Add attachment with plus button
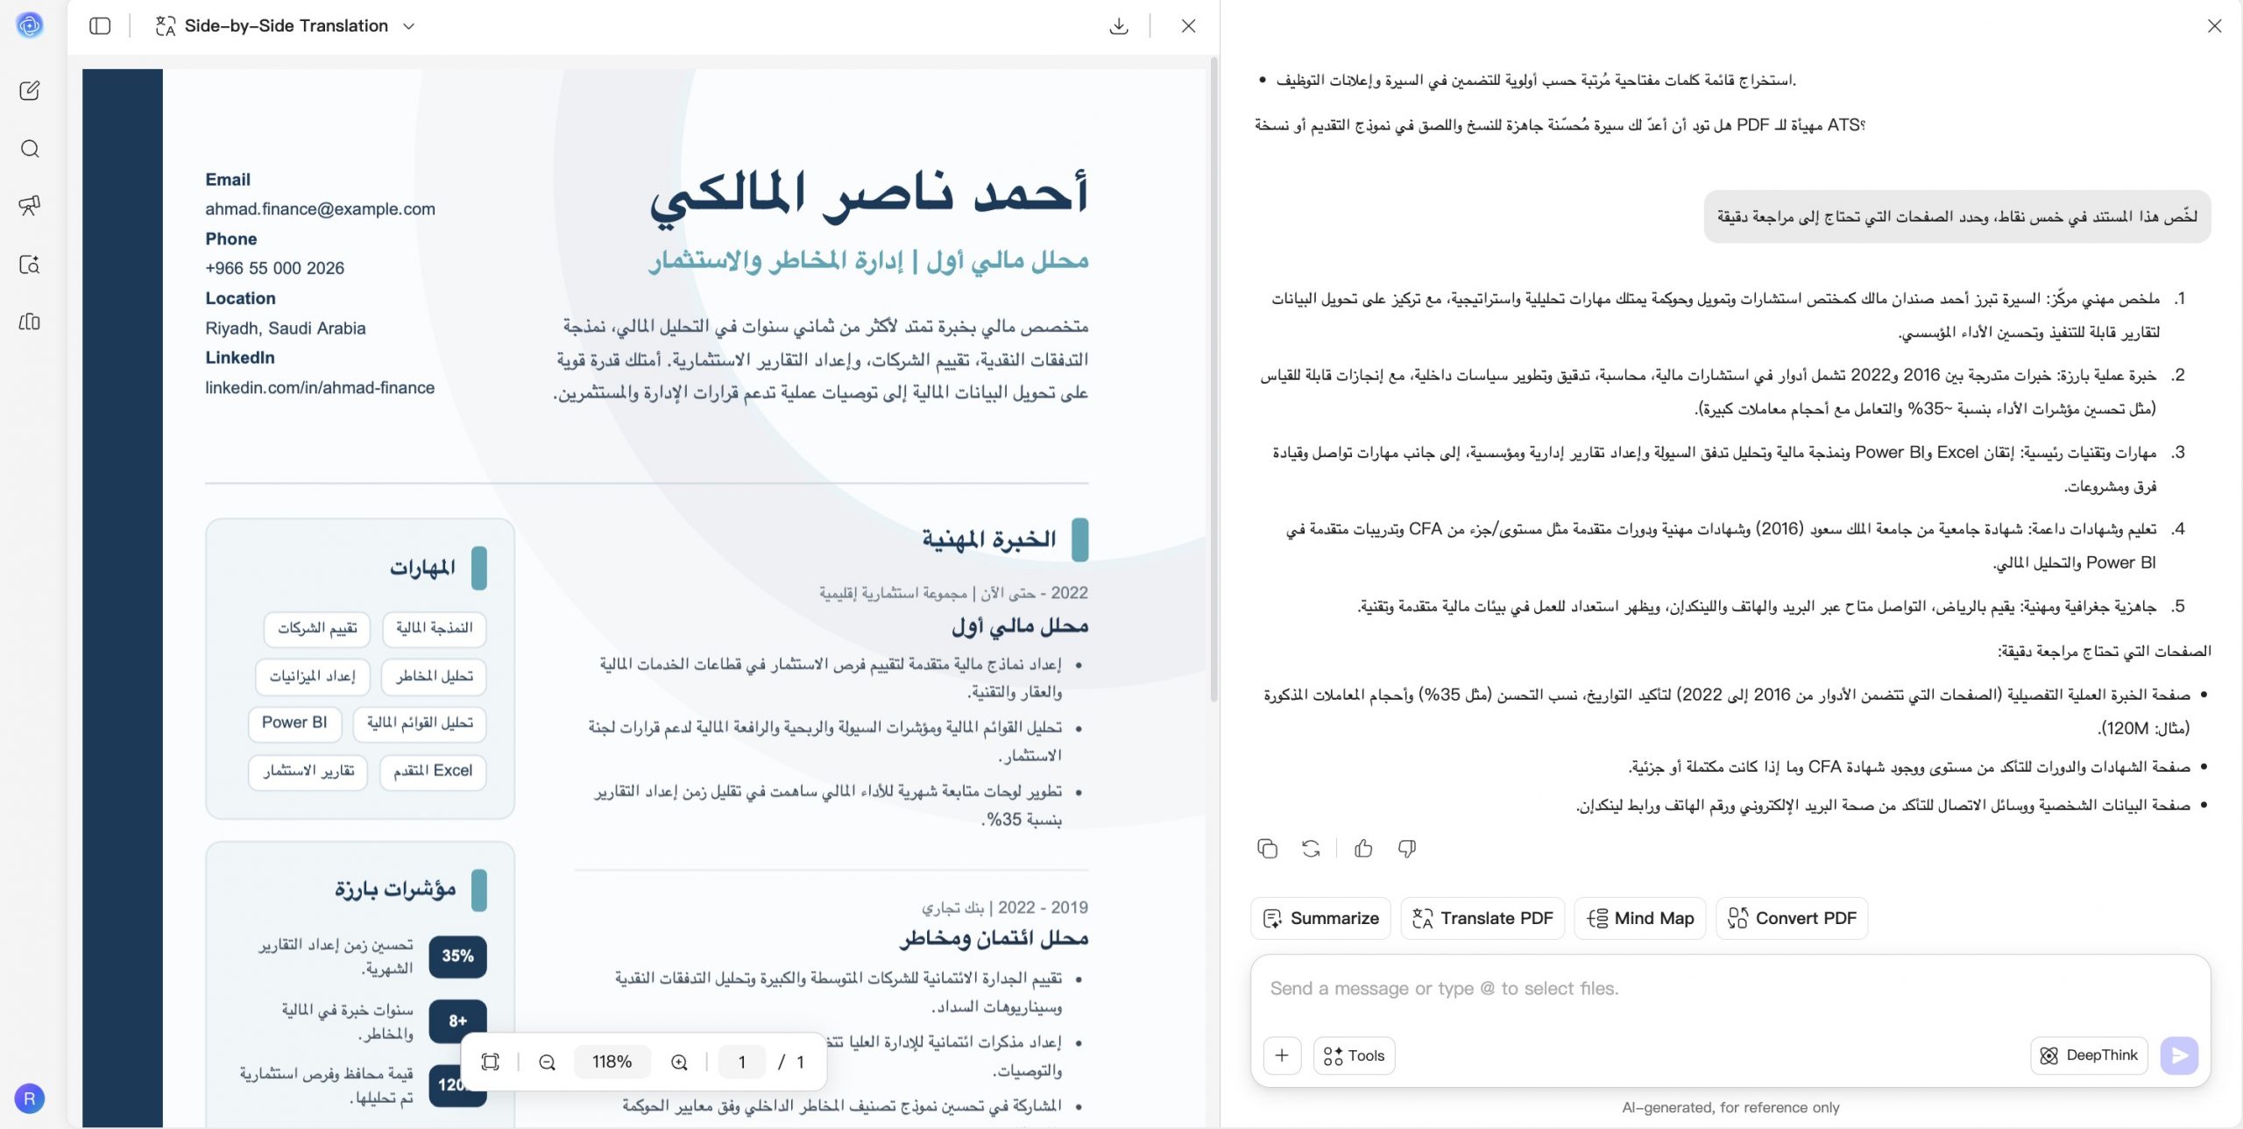 click(1282, 1055)
